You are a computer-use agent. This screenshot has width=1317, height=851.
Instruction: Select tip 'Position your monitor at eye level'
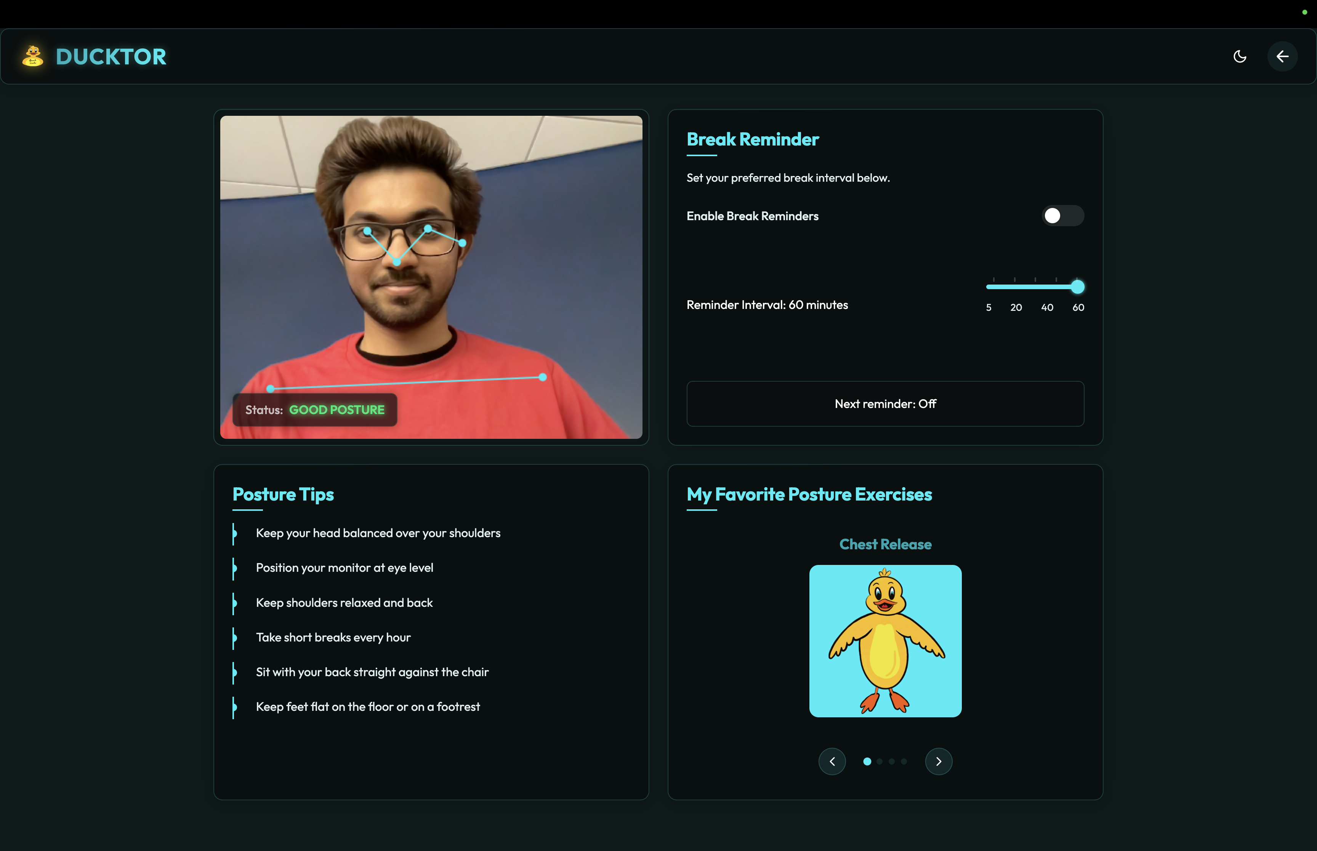coord(344,568)
